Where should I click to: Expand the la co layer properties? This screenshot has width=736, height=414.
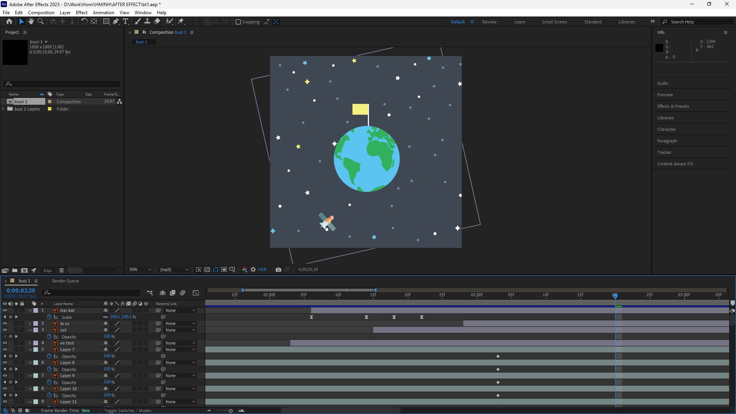[x=30, y=324]
